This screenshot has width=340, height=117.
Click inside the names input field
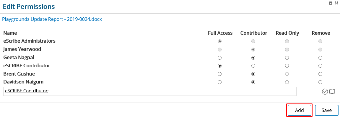(150, 91)
